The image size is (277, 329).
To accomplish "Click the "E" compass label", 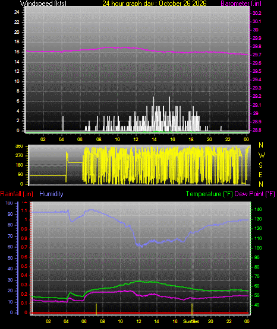I will click(260, 175).
